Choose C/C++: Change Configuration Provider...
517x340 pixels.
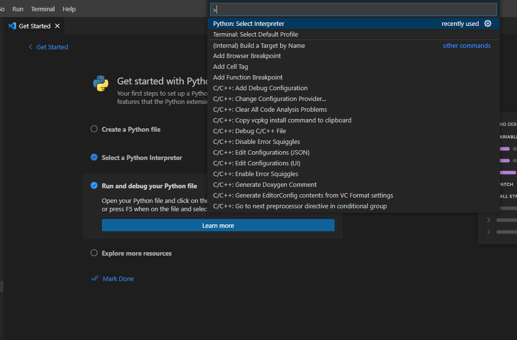pyautogui.click(x=354, y=99)
